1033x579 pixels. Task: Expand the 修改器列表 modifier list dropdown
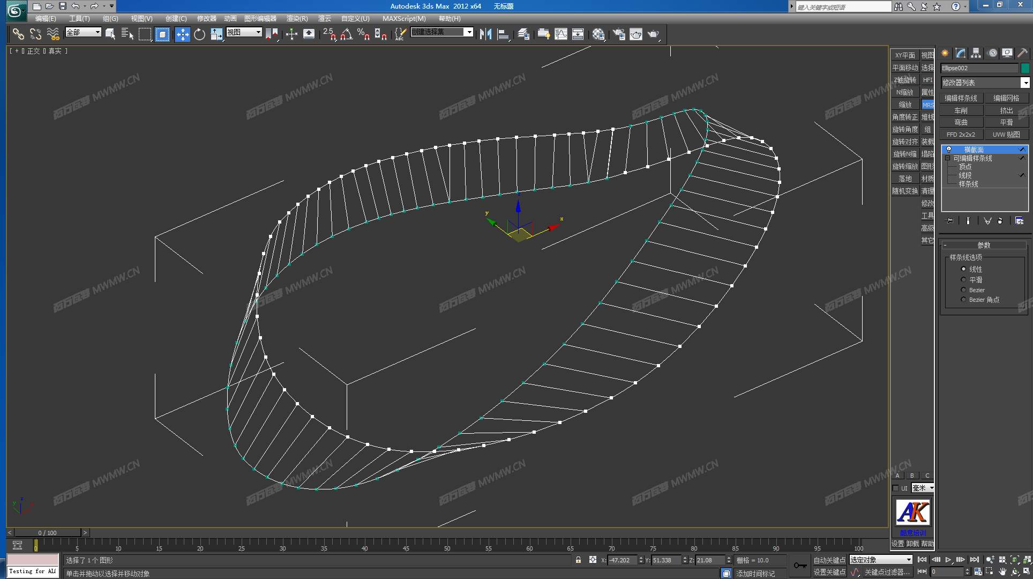[985, 83]
